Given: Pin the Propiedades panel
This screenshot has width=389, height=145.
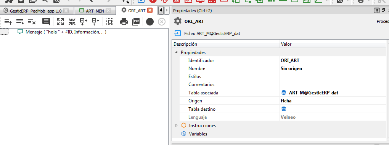Looking at the screenshot, I should (376, 10).
